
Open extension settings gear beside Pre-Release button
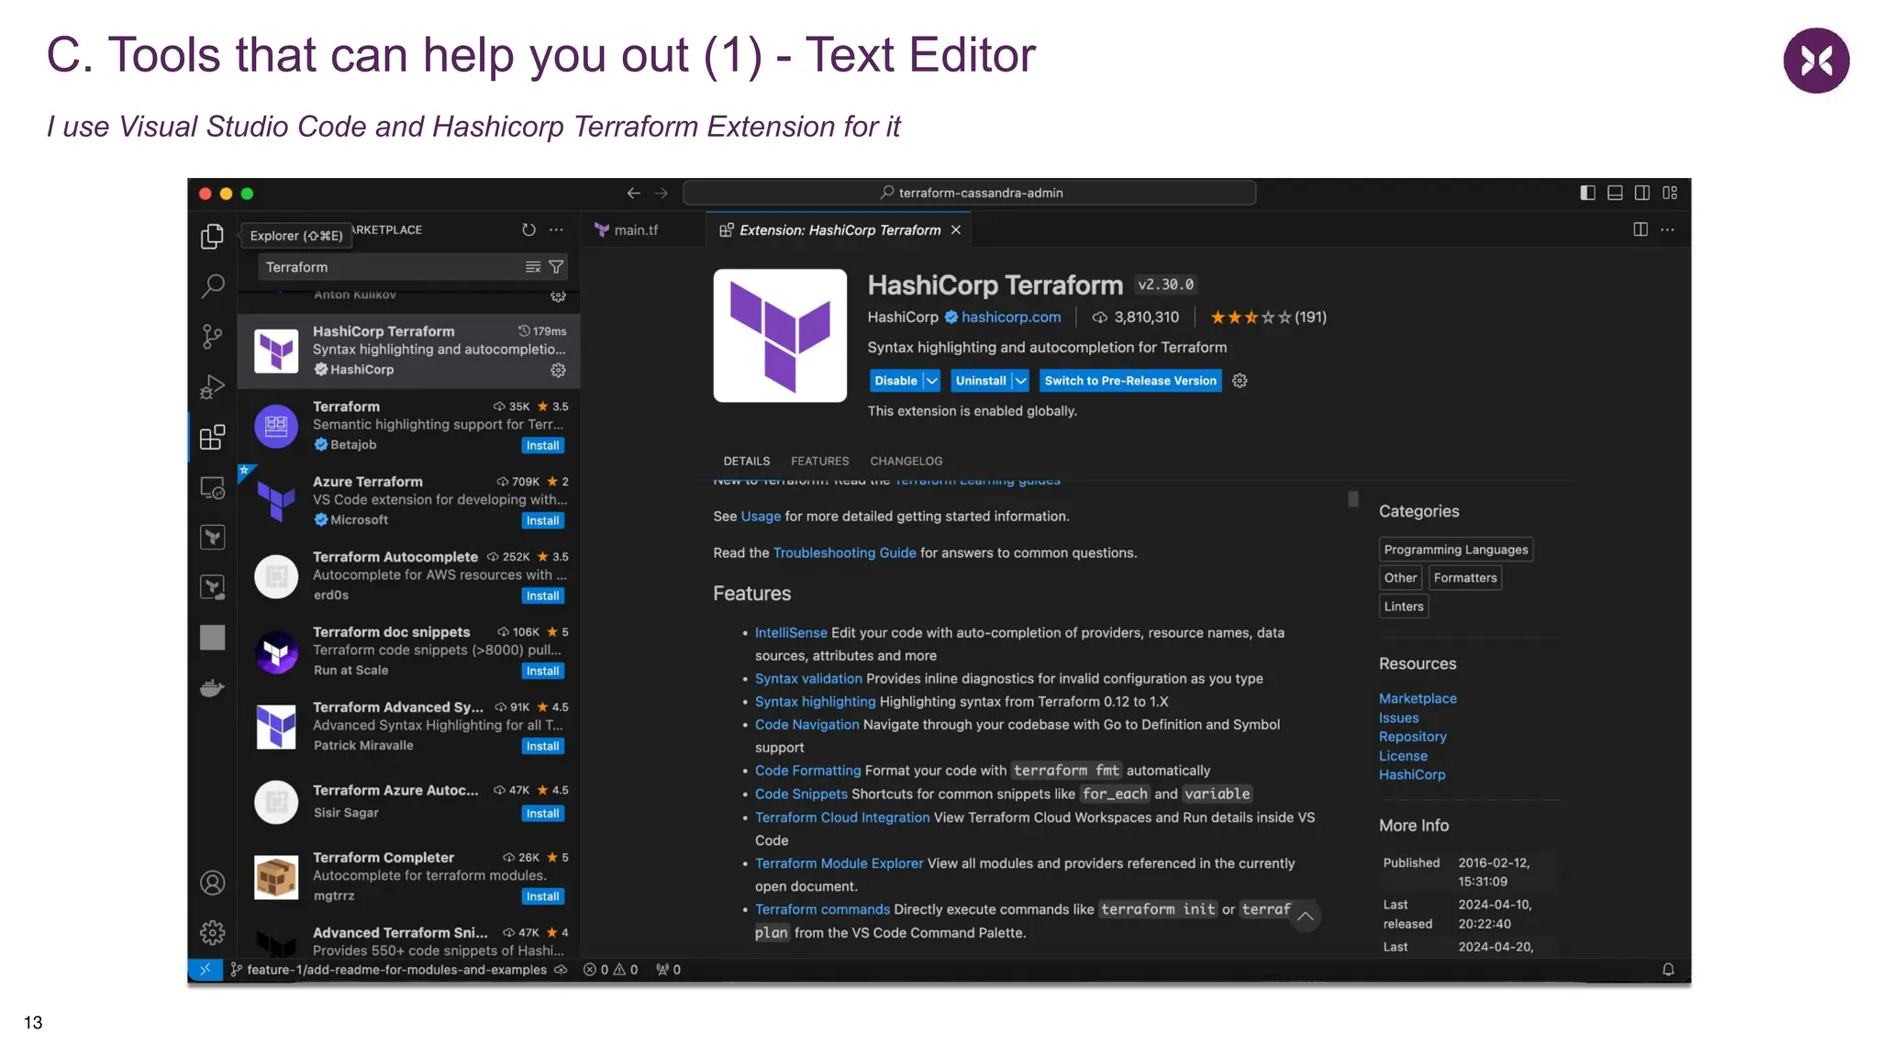(1240, 381)
